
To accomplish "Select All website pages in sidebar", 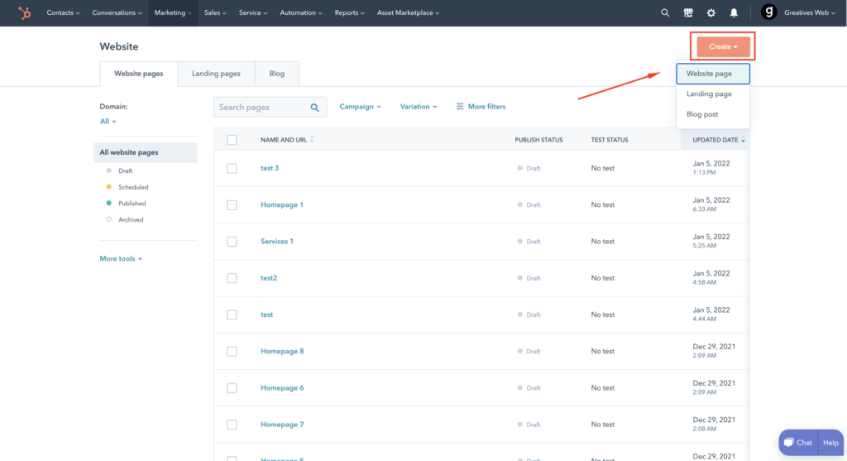I will point(146,152).
